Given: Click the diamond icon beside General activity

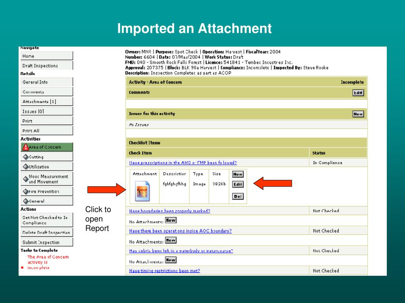Looking at the screenshot, I should point(26,201).
